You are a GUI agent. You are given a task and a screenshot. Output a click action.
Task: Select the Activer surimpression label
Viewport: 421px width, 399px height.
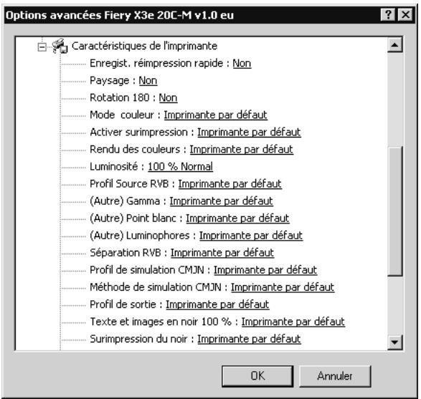pyautogui.click(x=138, y=133)
